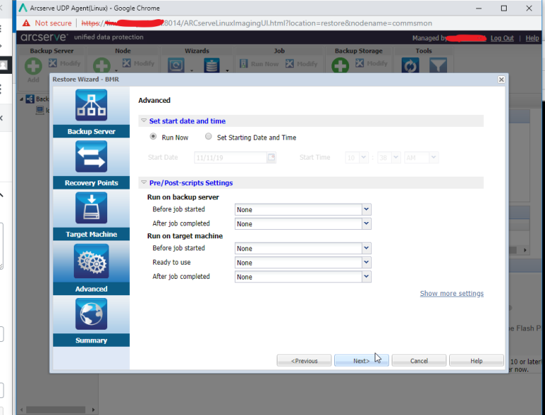This screenshot has height=415, width=545.
Task: Open target machine Before job started dropdown
Action: click(366, 248)
